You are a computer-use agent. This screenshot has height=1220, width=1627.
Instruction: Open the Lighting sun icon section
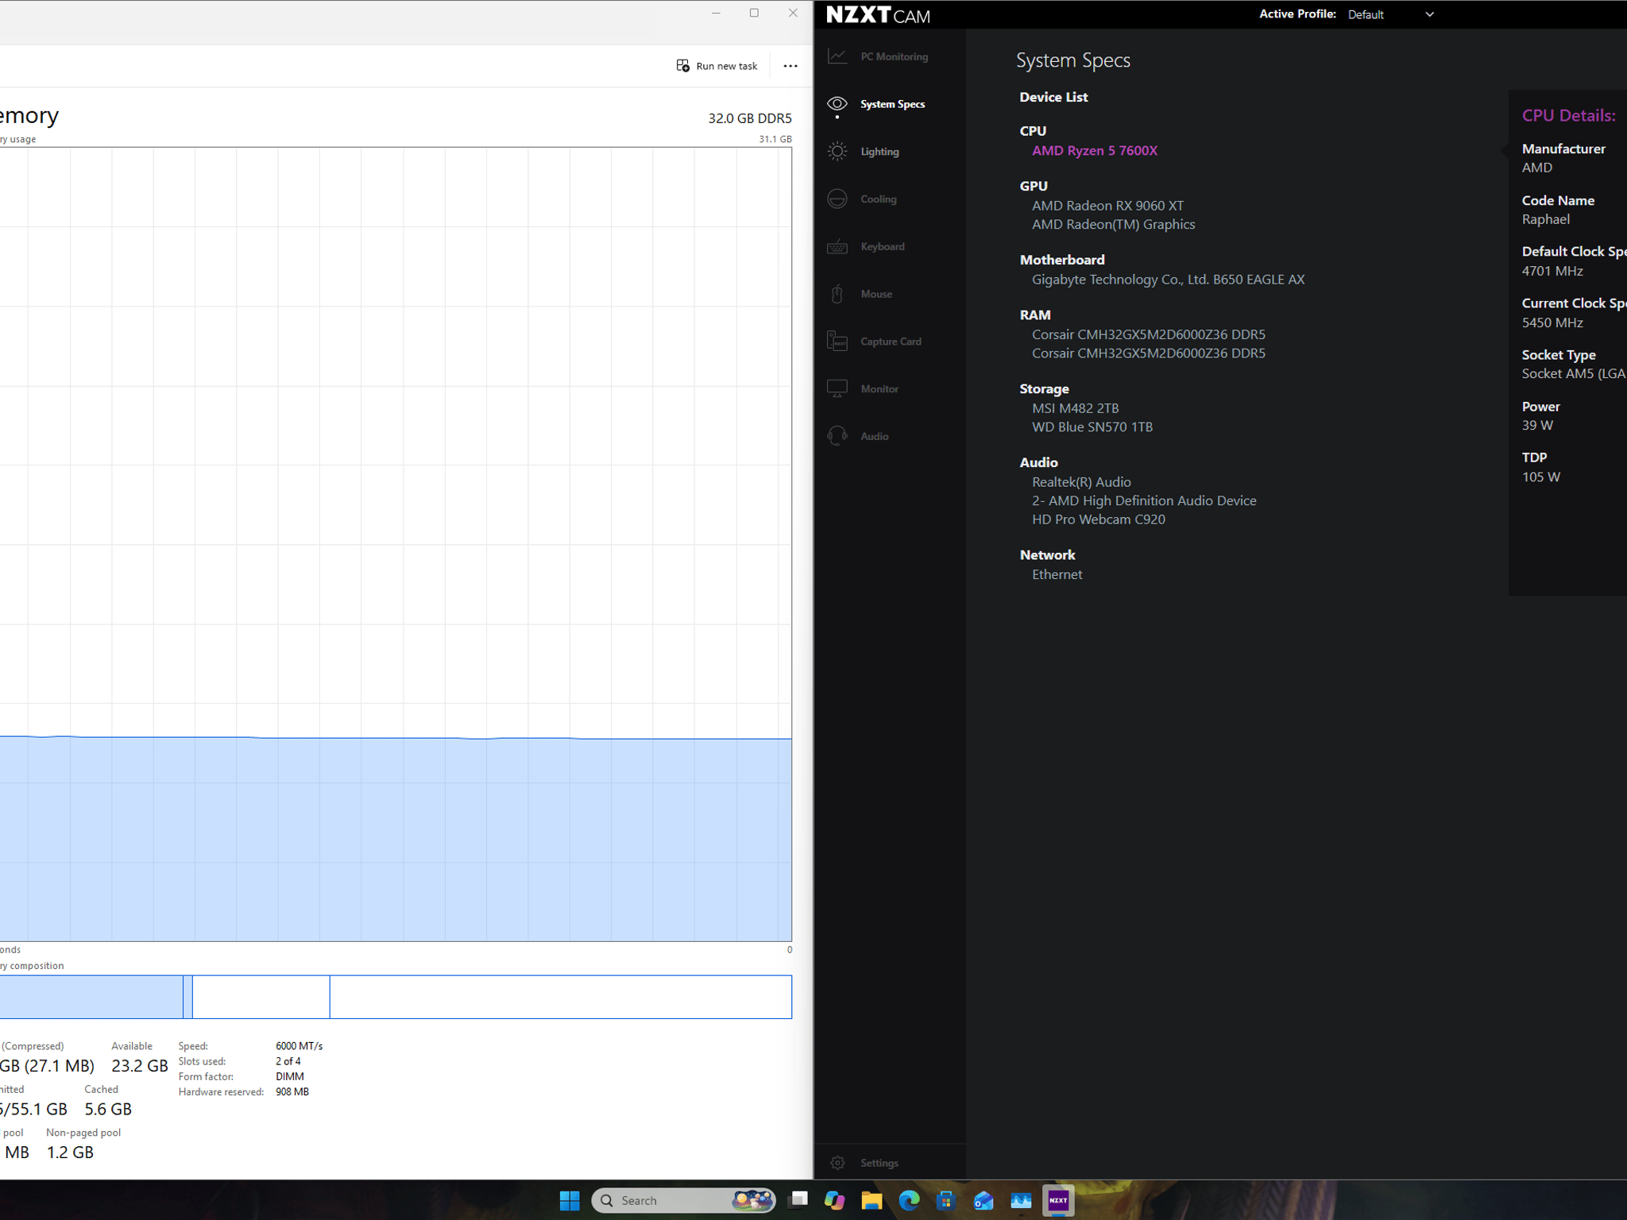[x=837, y=151]
